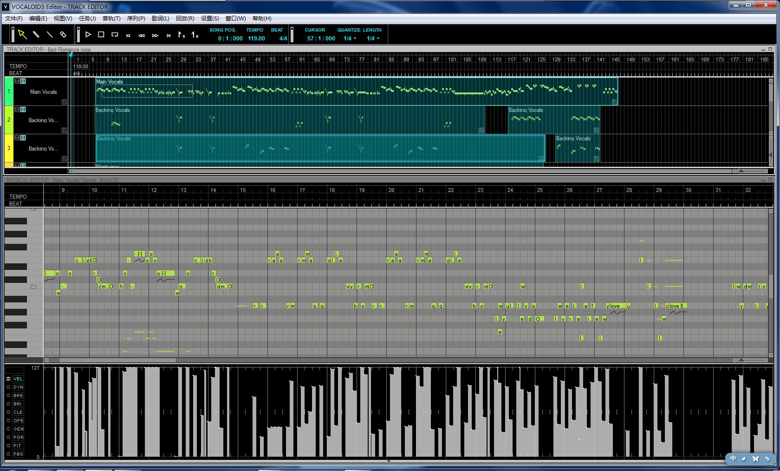780x471 pixels.
Task: Select the pencil tool
Action: click(36, 34)
